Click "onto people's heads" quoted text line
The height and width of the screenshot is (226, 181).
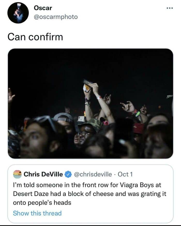(42, 203)
